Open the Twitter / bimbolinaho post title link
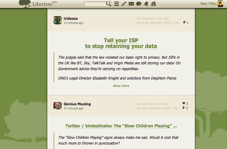 (121, 126)
